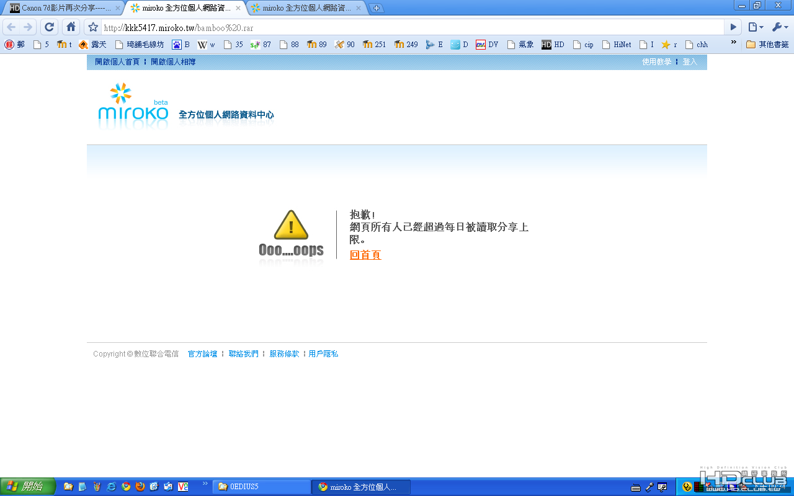Go back to the previous page
The width and height of the screenshot is (794, 496).
pos(11,27)
